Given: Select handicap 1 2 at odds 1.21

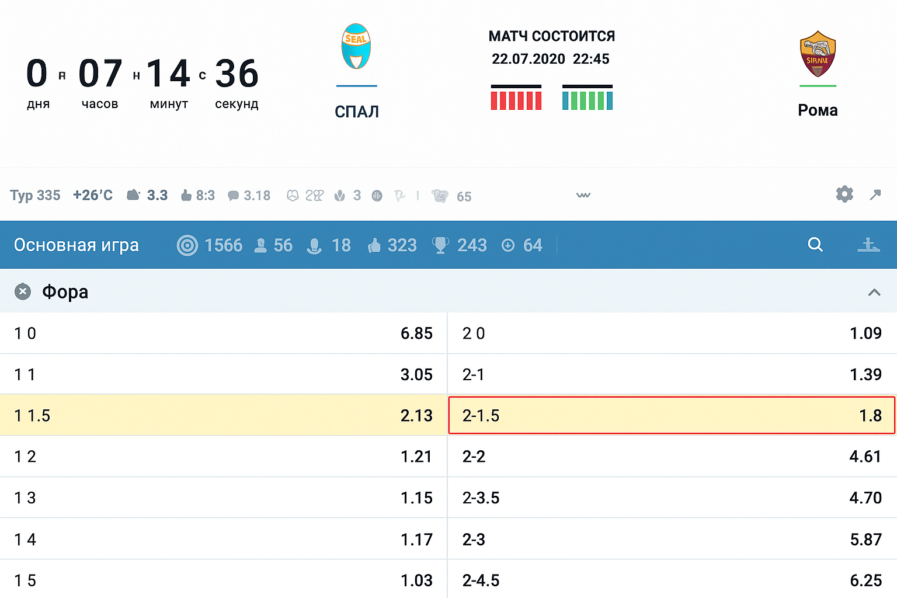Looking at the screenshot, I should (222, 457).
